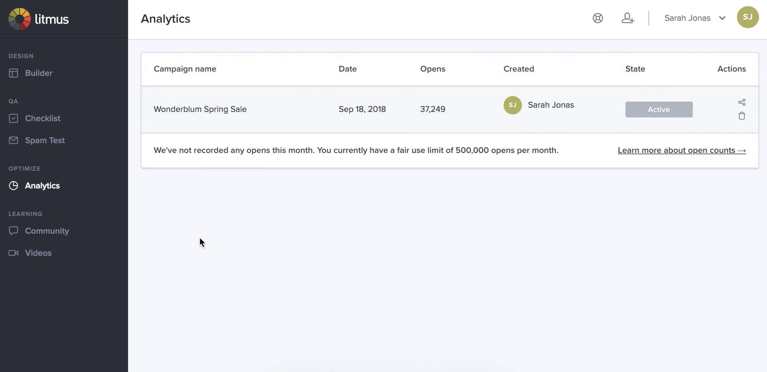767x372 pixels.
Task: Open Learn more about open counts link
Action: (682, 150)
